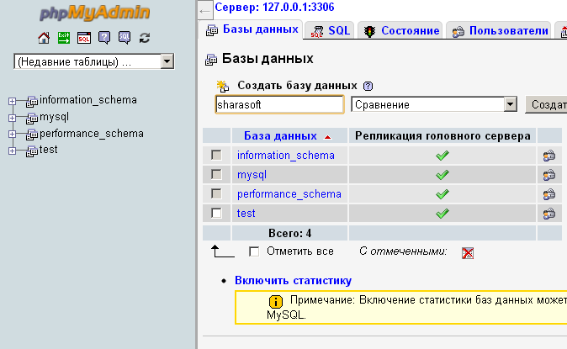Click test database icon in sidebar
Screen dimensions: 567x349
pyautogui.click(x=32, y=151)
